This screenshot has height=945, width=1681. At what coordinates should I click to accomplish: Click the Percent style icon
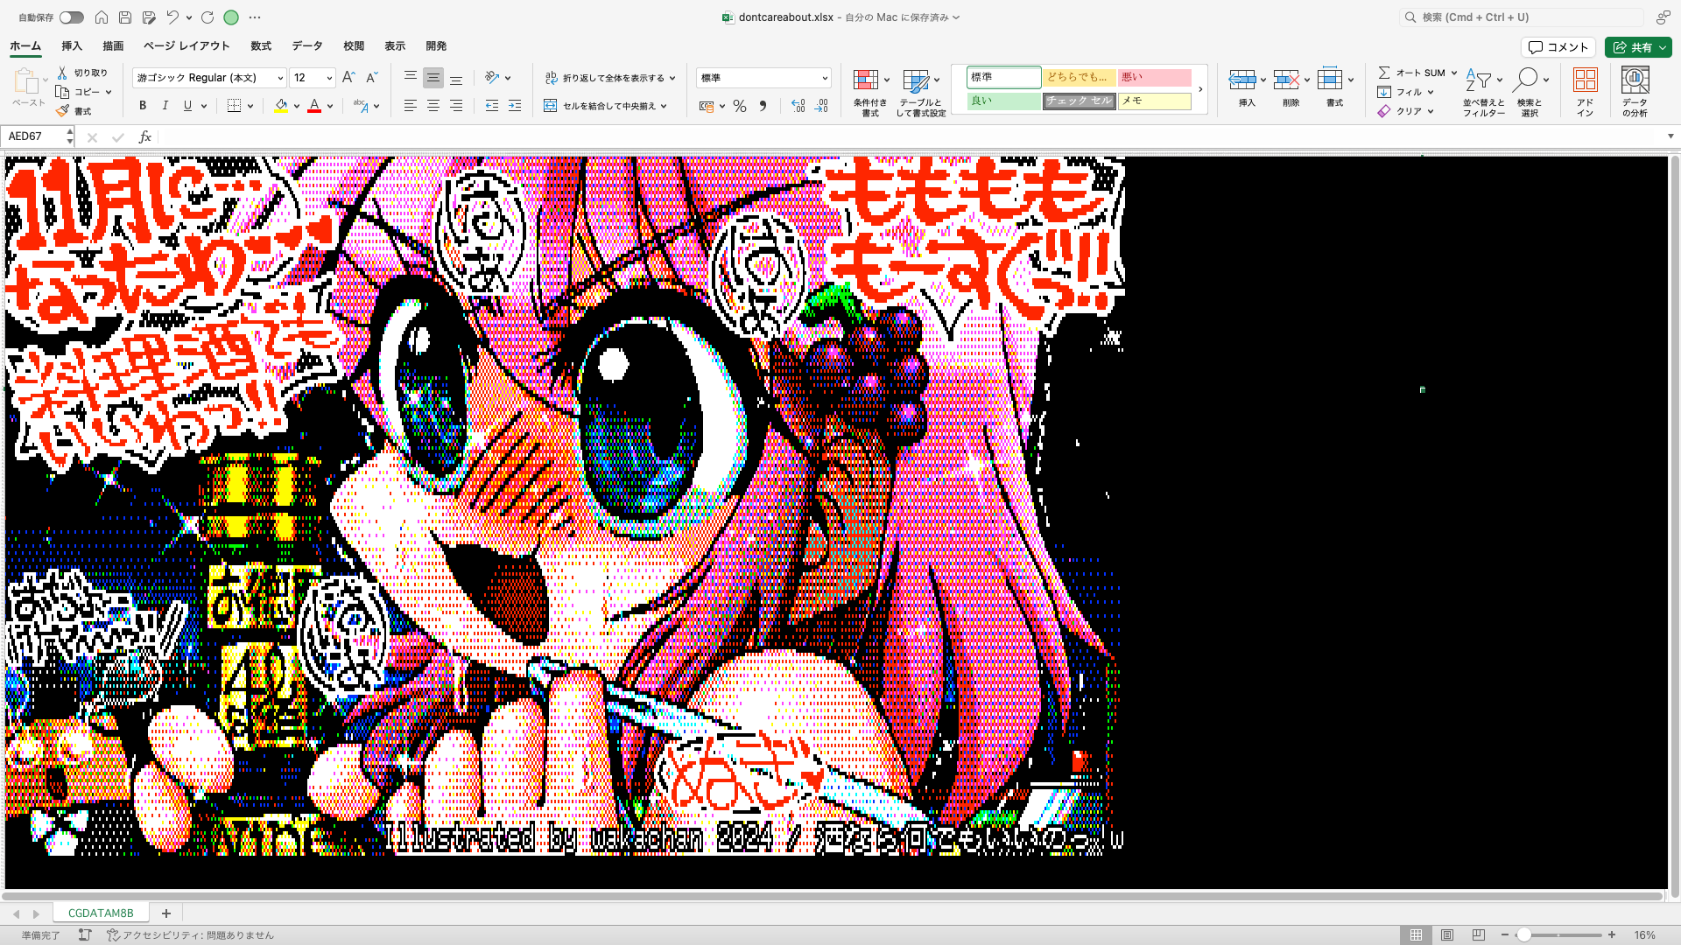pyautogui.click(x=740, y=106)
